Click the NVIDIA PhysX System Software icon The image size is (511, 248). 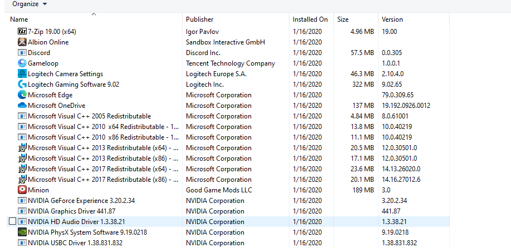pyautogui.click(x=22, y=232)
